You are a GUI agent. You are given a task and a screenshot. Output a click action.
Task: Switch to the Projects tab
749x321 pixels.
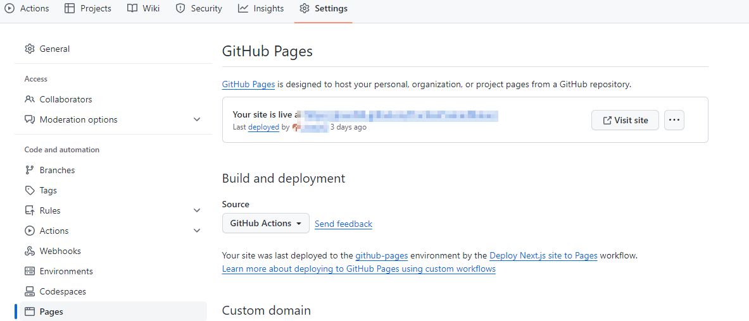88,9
